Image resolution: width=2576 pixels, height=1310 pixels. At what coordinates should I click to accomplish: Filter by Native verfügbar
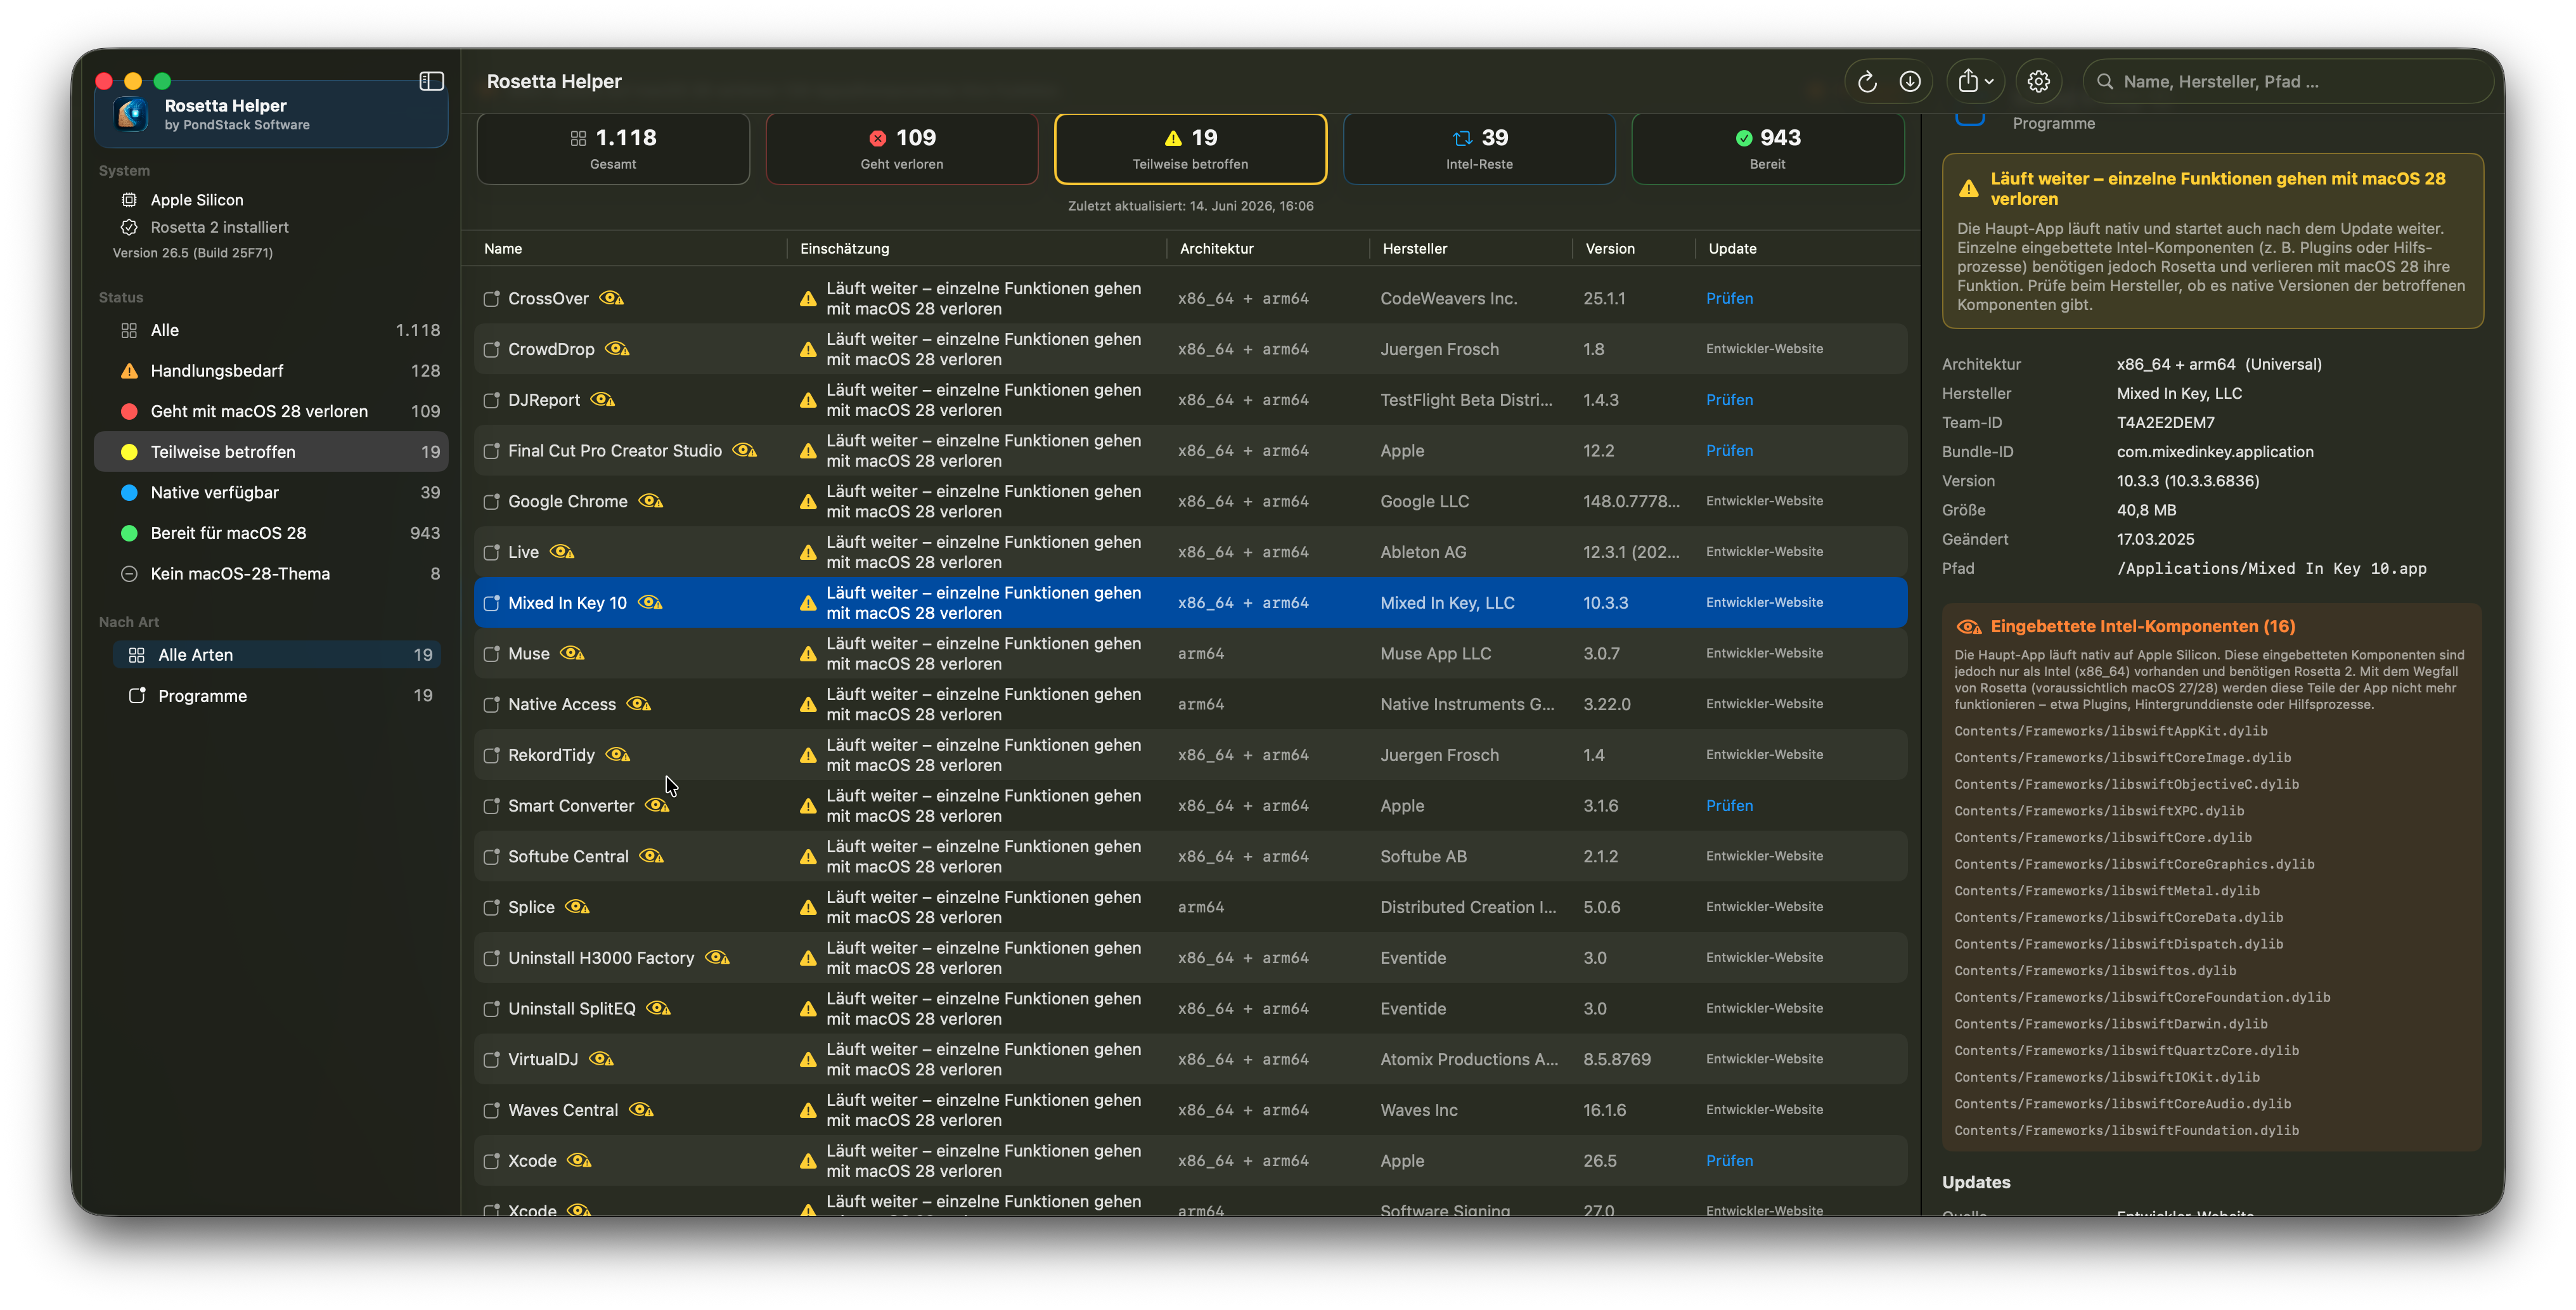coord(271,492)
